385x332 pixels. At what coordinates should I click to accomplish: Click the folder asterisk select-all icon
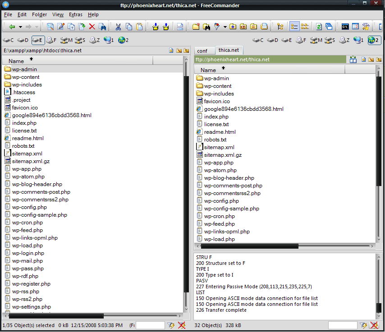(x=233, y=27)
